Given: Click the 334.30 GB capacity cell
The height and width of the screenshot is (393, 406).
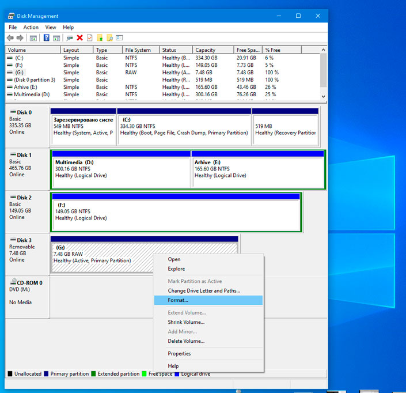Looking at the screenshot, I should [206, 58].
